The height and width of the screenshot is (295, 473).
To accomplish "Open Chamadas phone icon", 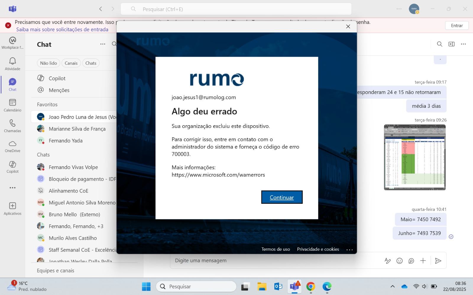I will point(12,126).
